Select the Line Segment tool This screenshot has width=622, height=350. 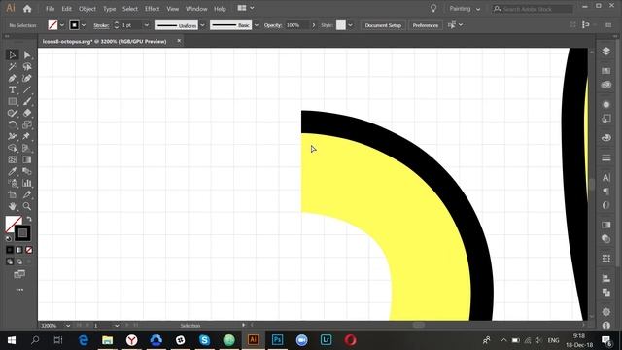coord(27,90)
